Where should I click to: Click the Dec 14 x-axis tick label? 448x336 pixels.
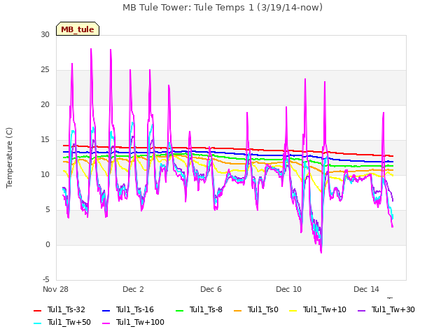[366, 289]
